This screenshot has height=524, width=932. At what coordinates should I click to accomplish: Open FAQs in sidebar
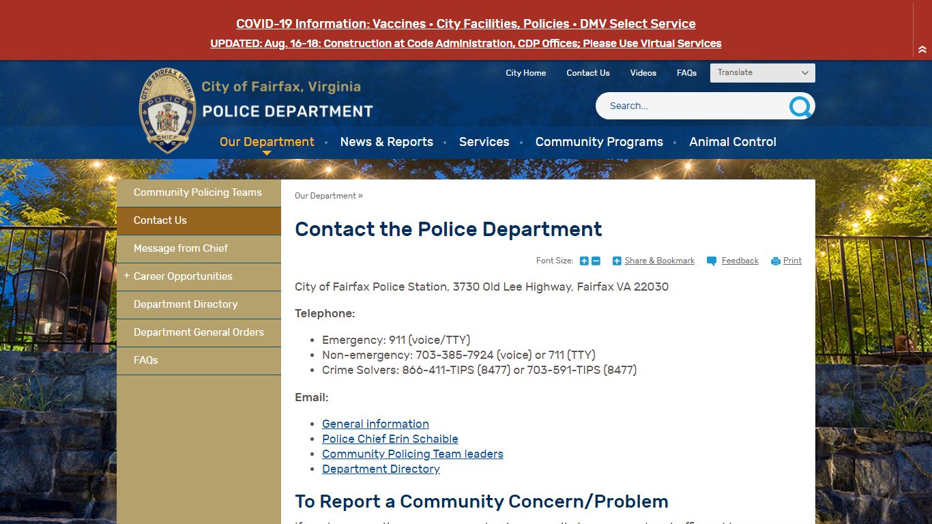tap(199, 360)
